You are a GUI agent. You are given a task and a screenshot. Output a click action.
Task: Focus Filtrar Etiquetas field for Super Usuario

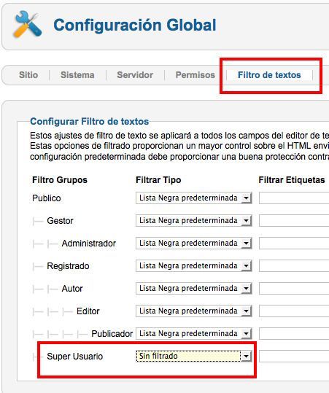tap(294, 356)
